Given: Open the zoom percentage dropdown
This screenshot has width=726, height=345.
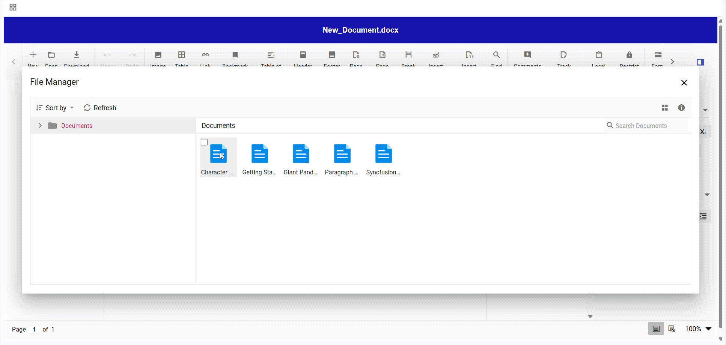Looking at the screenshot, I should pyautogui.click(x=697, y=329).
